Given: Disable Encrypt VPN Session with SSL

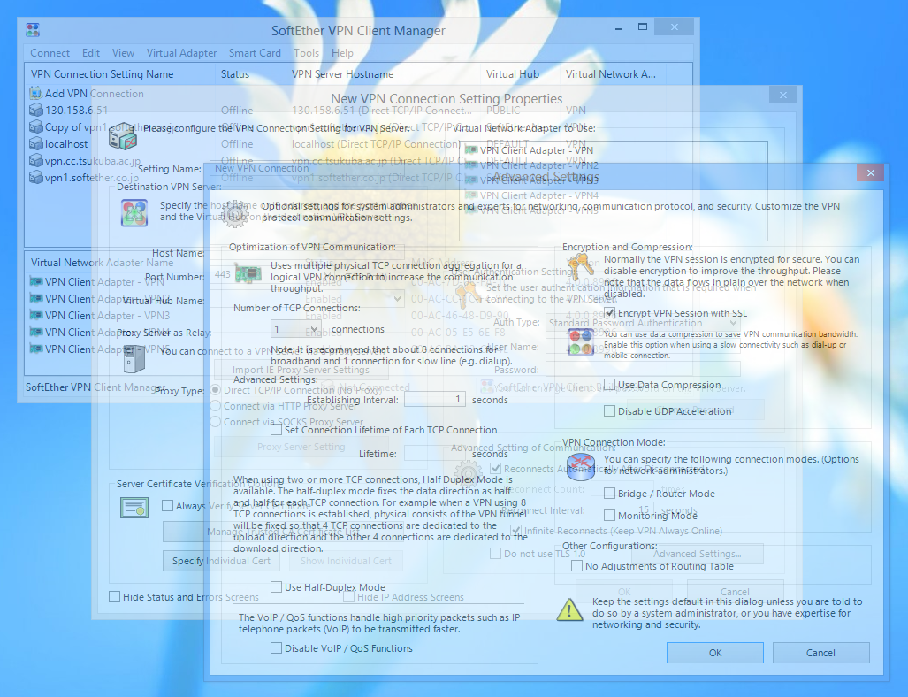Looking at the screenshot, I should coord(610,313).
